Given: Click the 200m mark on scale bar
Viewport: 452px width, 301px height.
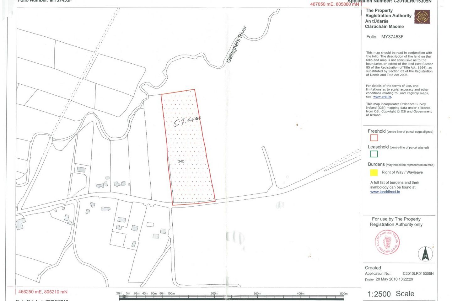Looking at the screenshot, I should pos(214,294).
